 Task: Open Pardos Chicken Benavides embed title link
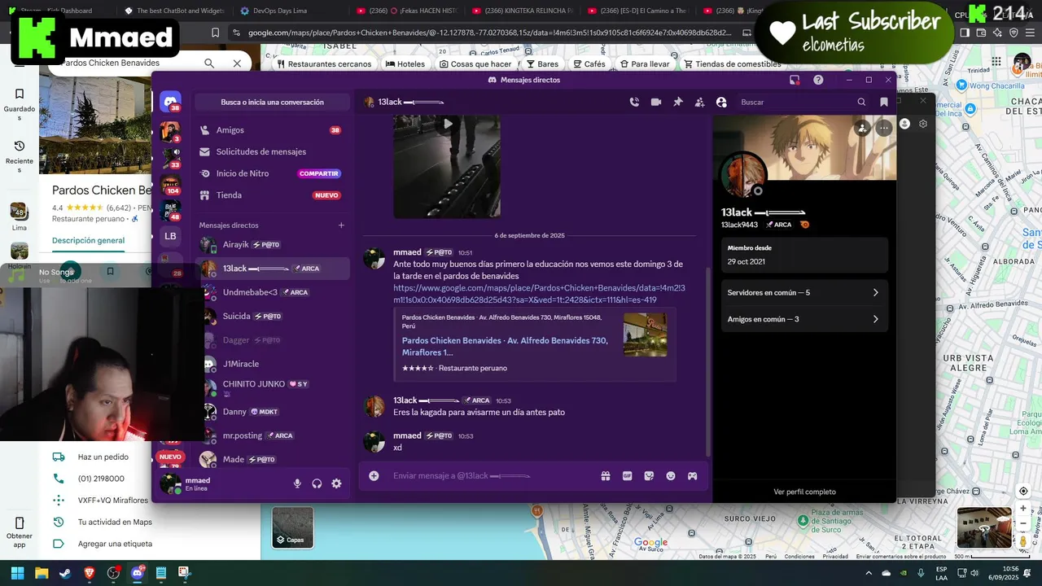(x=505, y=346)
